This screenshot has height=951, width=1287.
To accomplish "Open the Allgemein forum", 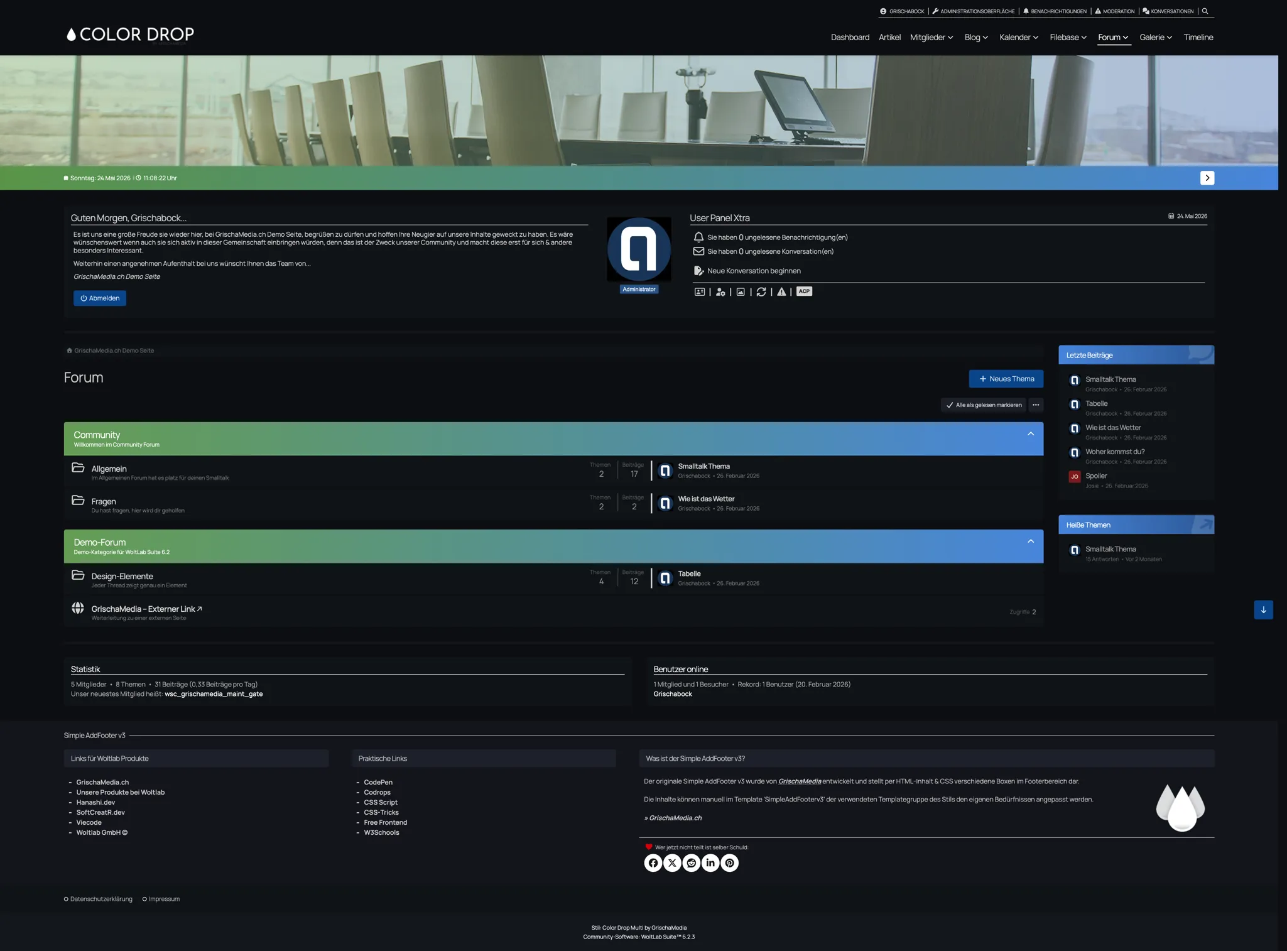I will 109,469.
